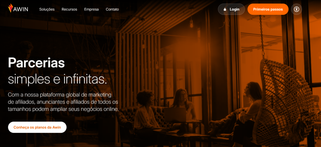Select the Conheça os planos da Awin button
Image resolution: width=321 pixels, height=147 pixels.
click(x=37, y=128)
